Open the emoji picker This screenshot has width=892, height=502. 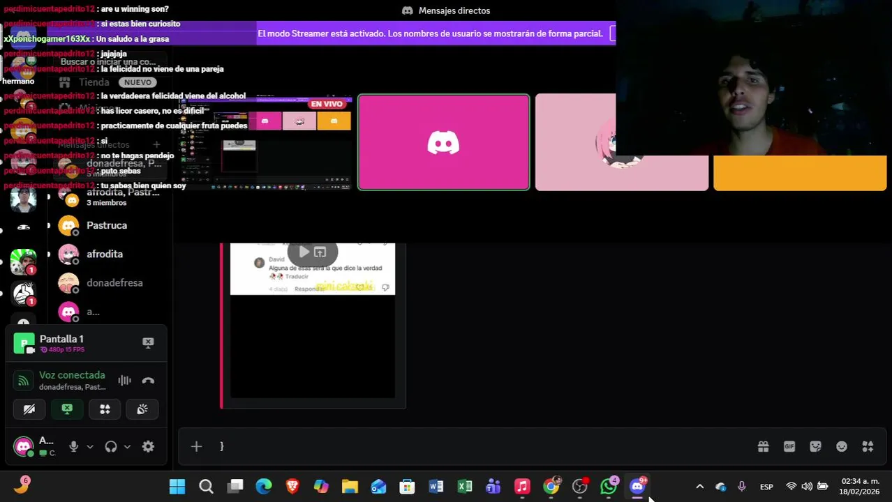(x=842, y=447)
